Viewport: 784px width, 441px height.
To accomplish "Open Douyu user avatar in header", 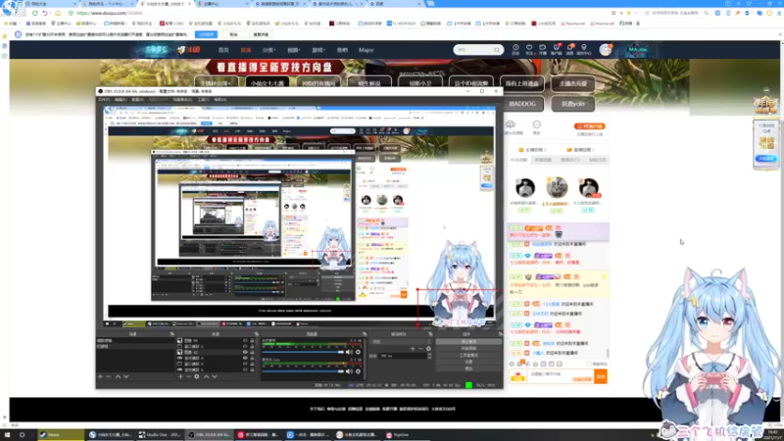I will (x=606, y=50).
